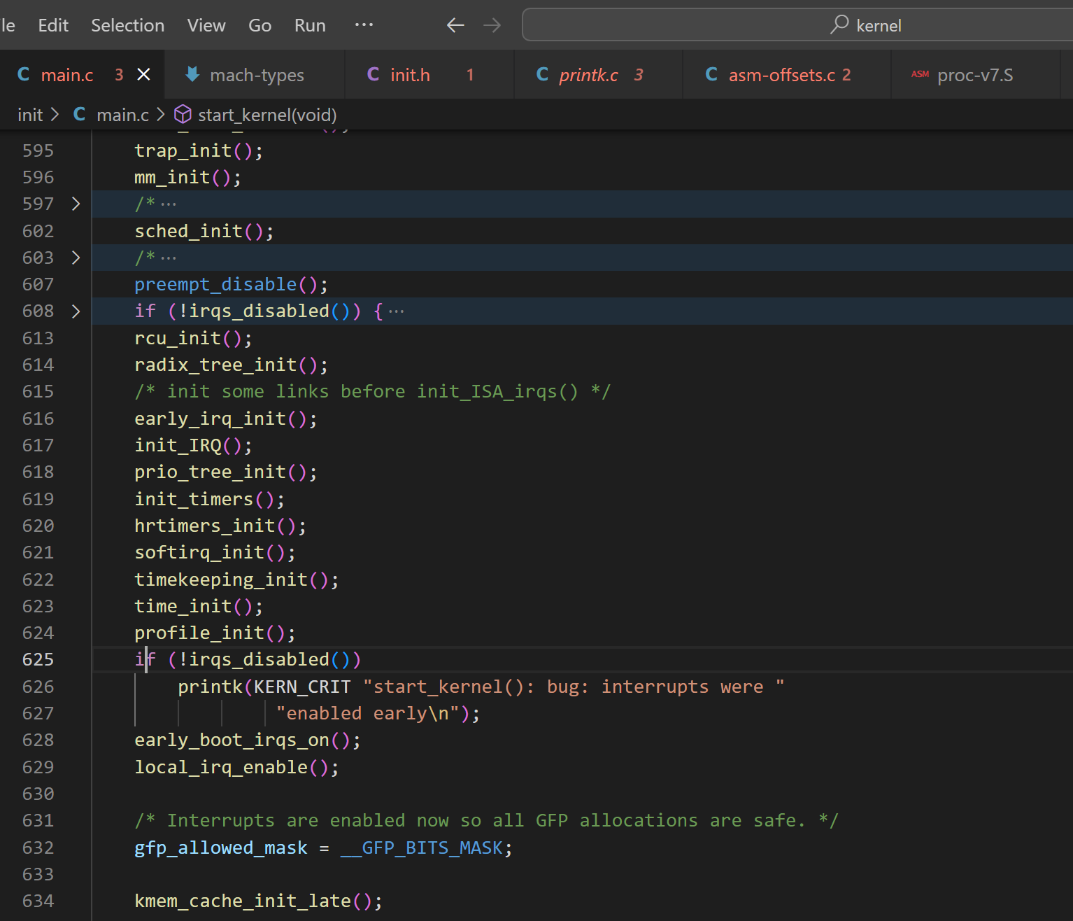Switch to the asm-offsets.c tab
This screenshot has height=921, width=1073.
click(787, 75)
